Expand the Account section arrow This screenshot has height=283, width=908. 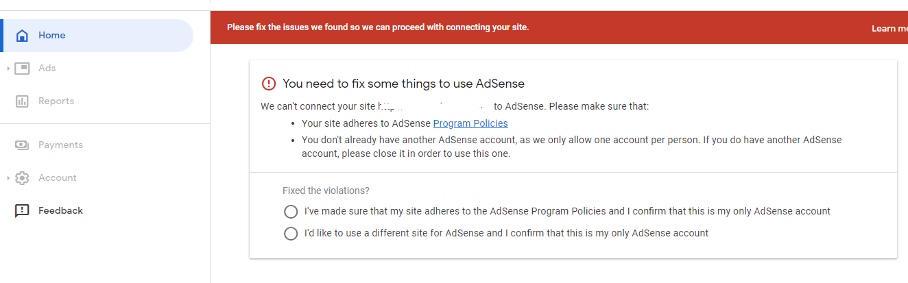pyautogui.click(x=8, y=178)
